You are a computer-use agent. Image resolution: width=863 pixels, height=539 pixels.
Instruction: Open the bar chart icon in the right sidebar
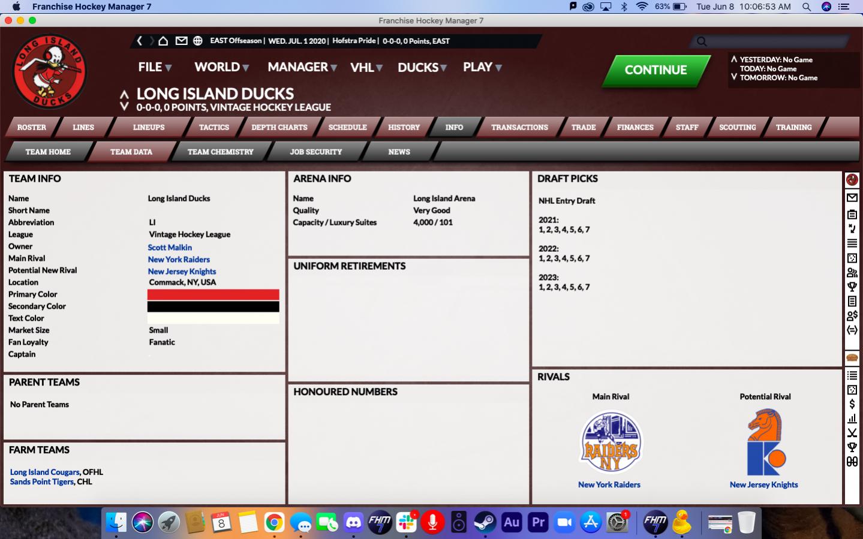click(x=852, y=418)
